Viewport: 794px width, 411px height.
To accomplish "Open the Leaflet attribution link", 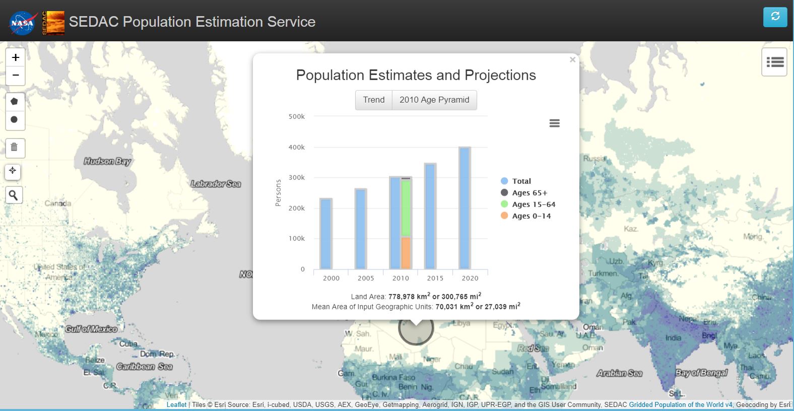I will pyautogui.click(x=176, y=404).
